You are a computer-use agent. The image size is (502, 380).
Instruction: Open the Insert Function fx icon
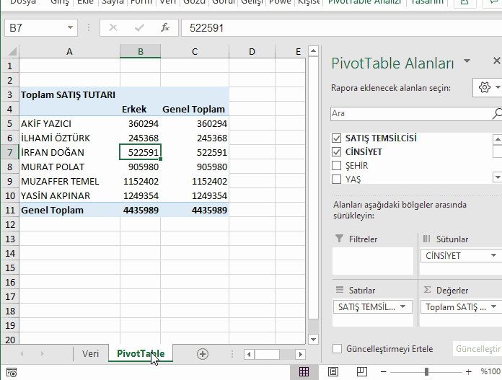tap(165, 28)
